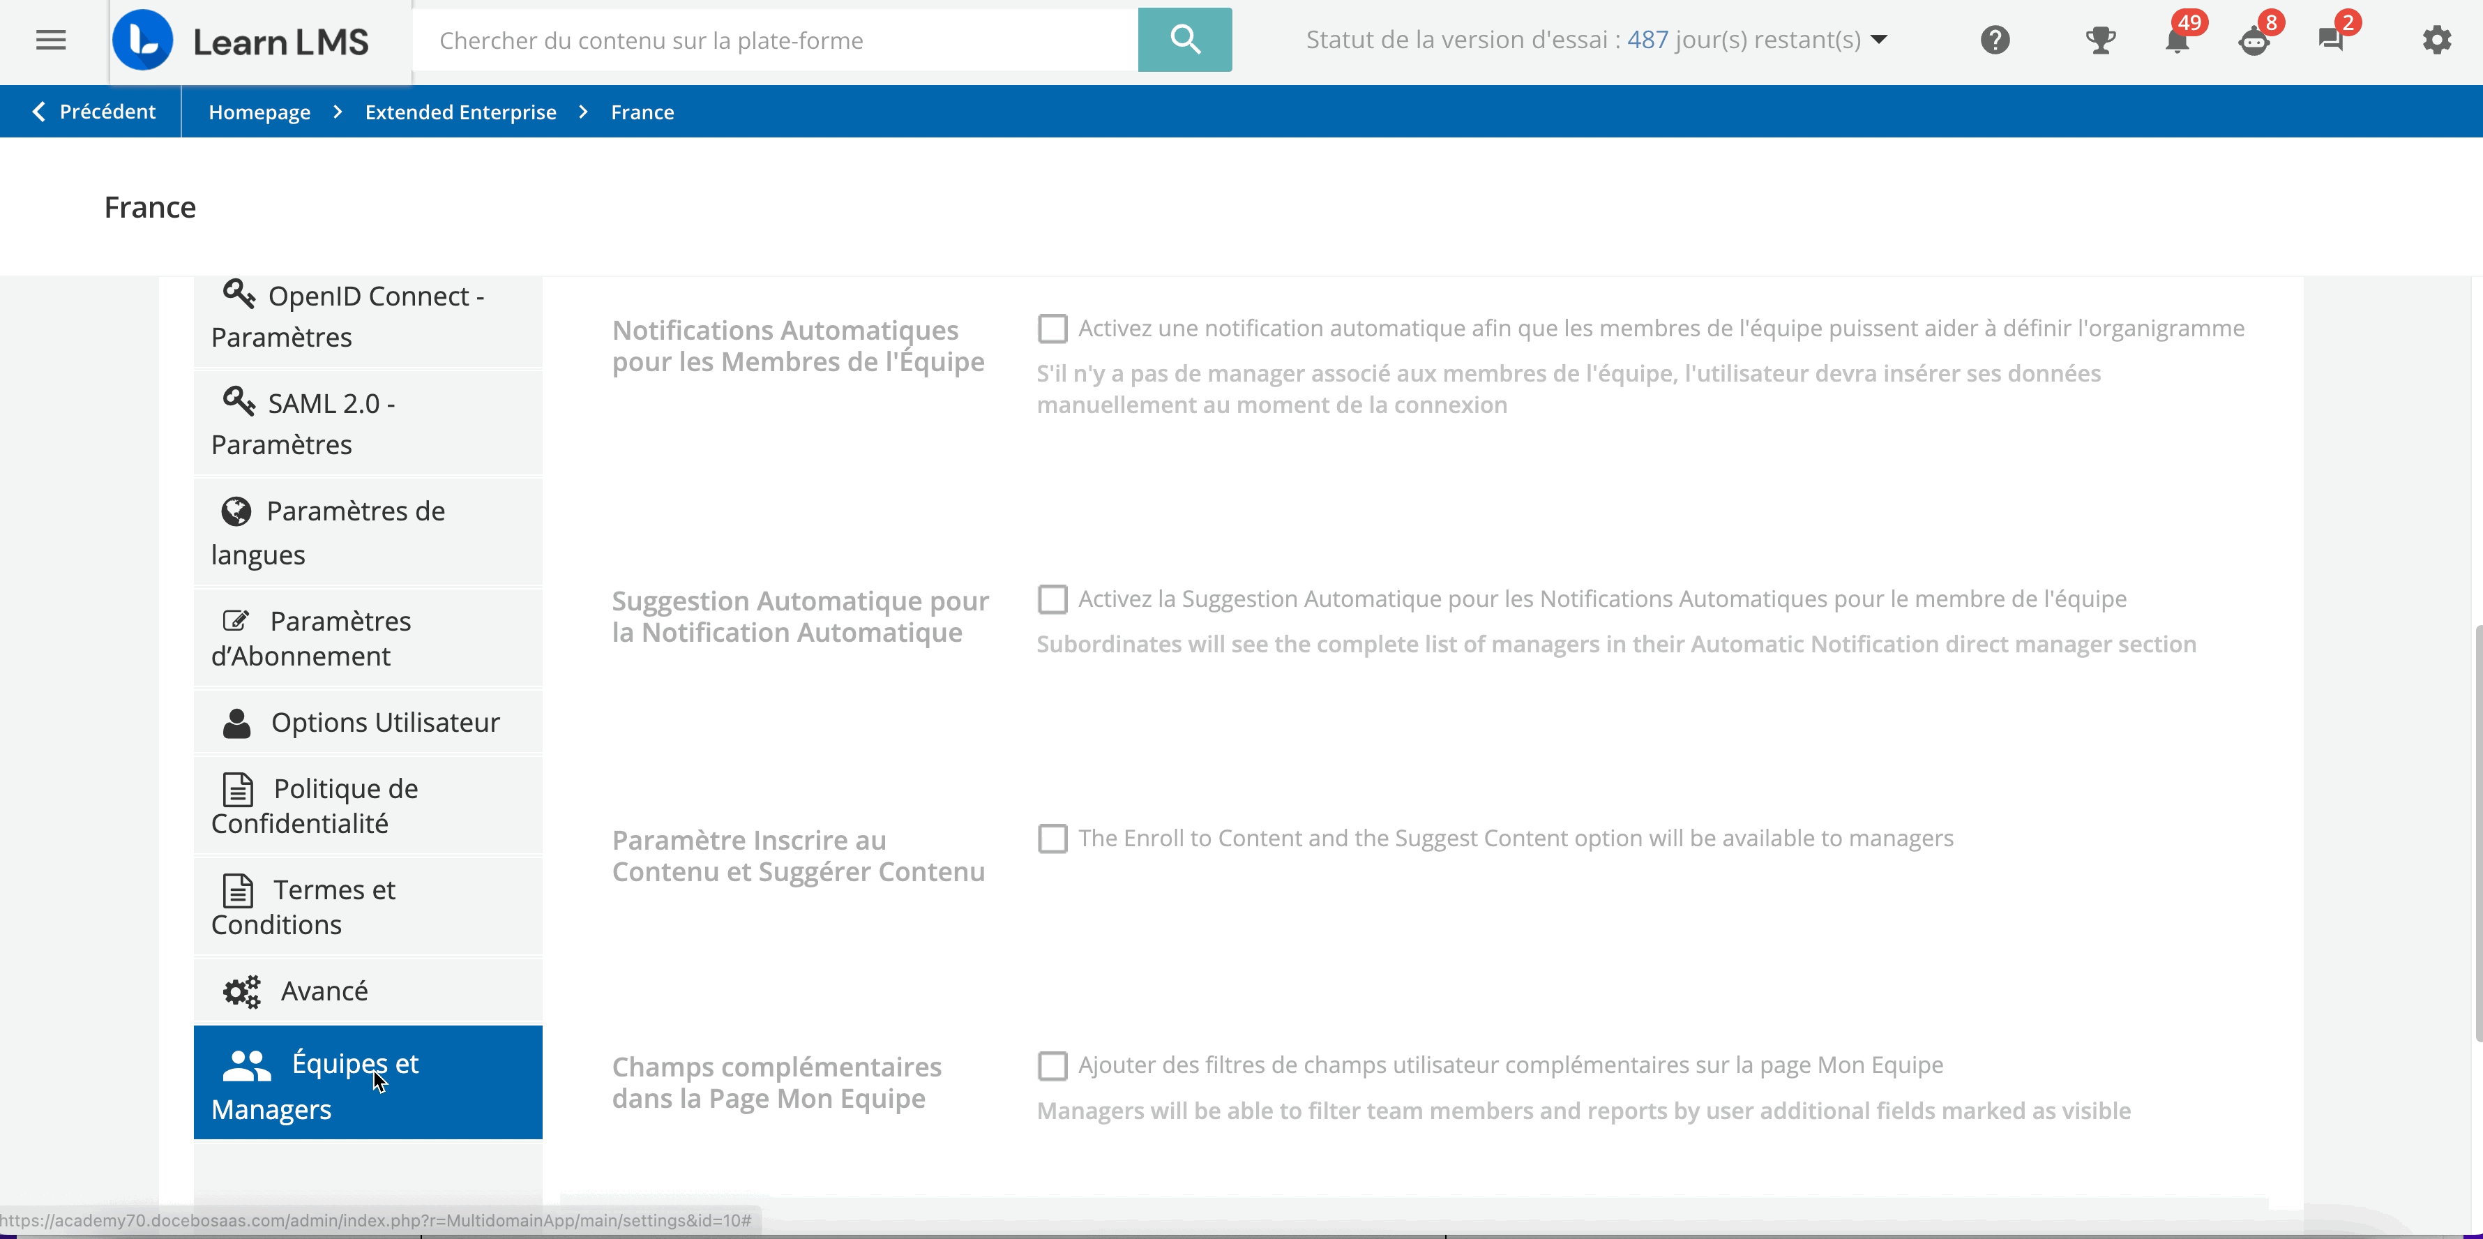Click the document icon for Politique de Confidentialité
Screen dimensions: 2483x1239
(x=238, y=789)
